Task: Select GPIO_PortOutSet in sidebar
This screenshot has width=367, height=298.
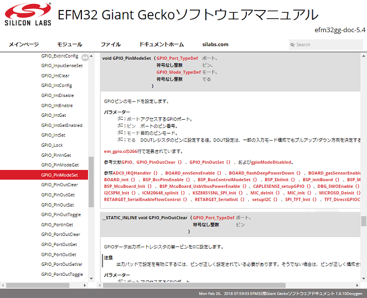Action: coord(59,254)
